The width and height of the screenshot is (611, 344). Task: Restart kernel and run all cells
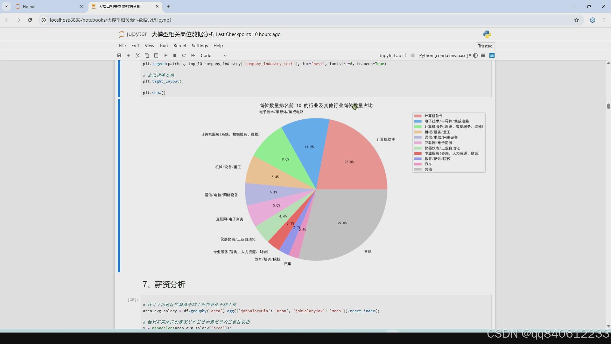[x=193, y=55]
